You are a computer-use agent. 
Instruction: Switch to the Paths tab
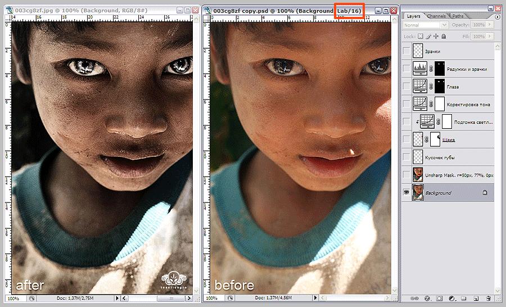458,16
